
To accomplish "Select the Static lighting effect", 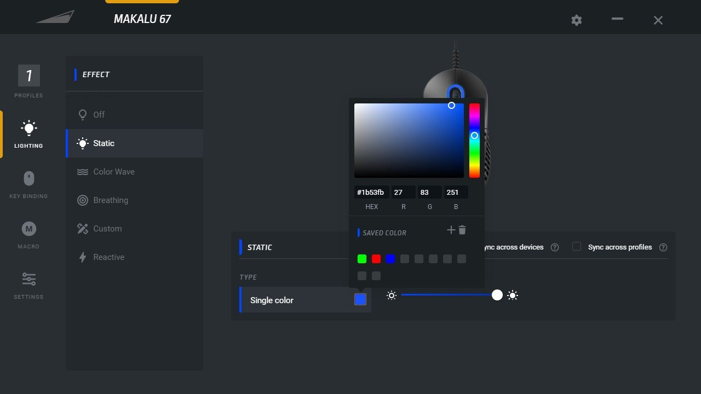I will 135,143.
